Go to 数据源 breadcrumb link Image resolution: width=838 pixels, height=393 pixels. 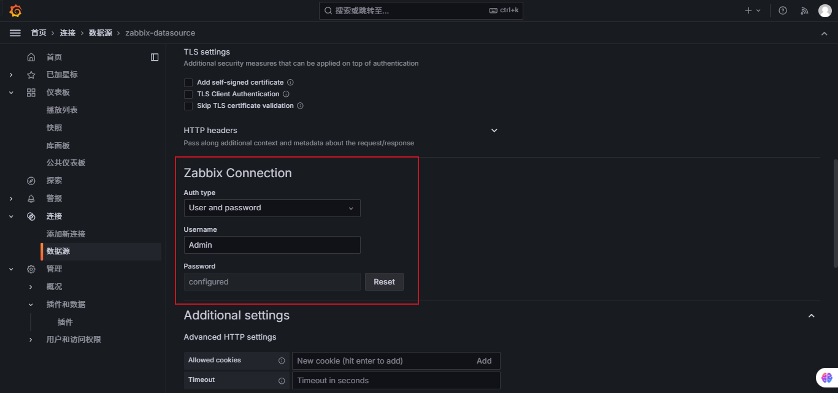[101, 33]
